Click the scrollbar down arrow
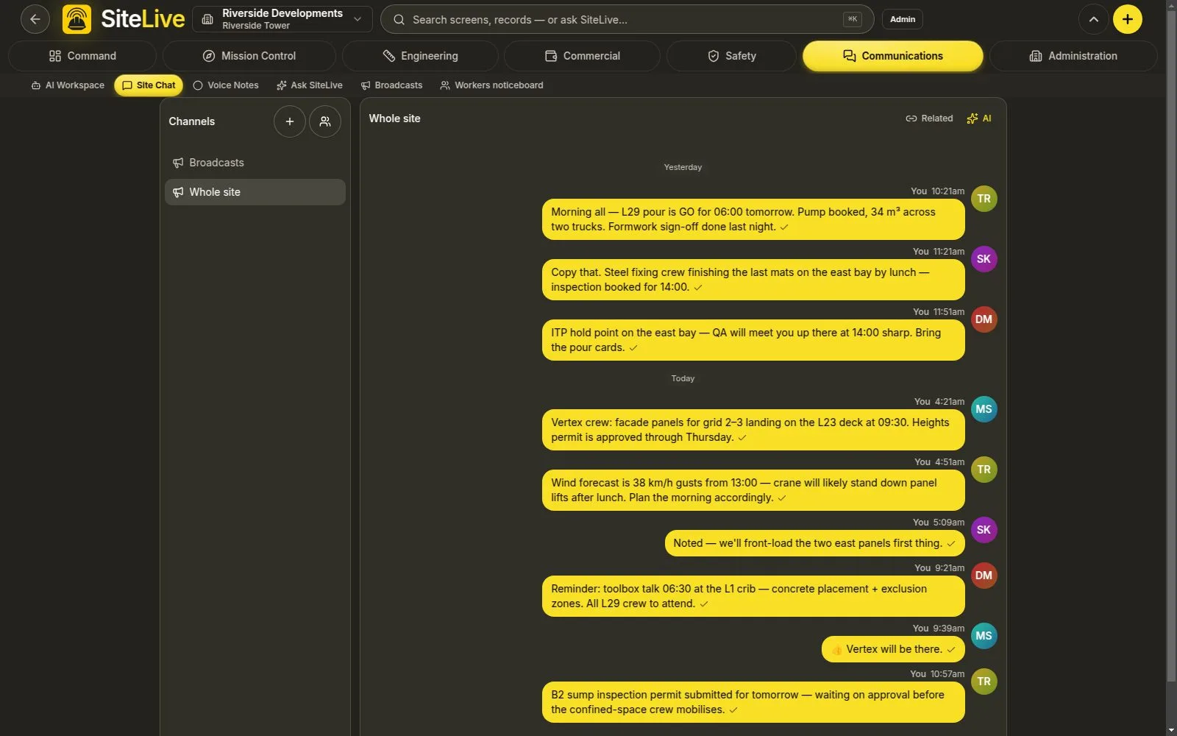This screenshot has width=1177, height=736. (x=1171, y=730)
